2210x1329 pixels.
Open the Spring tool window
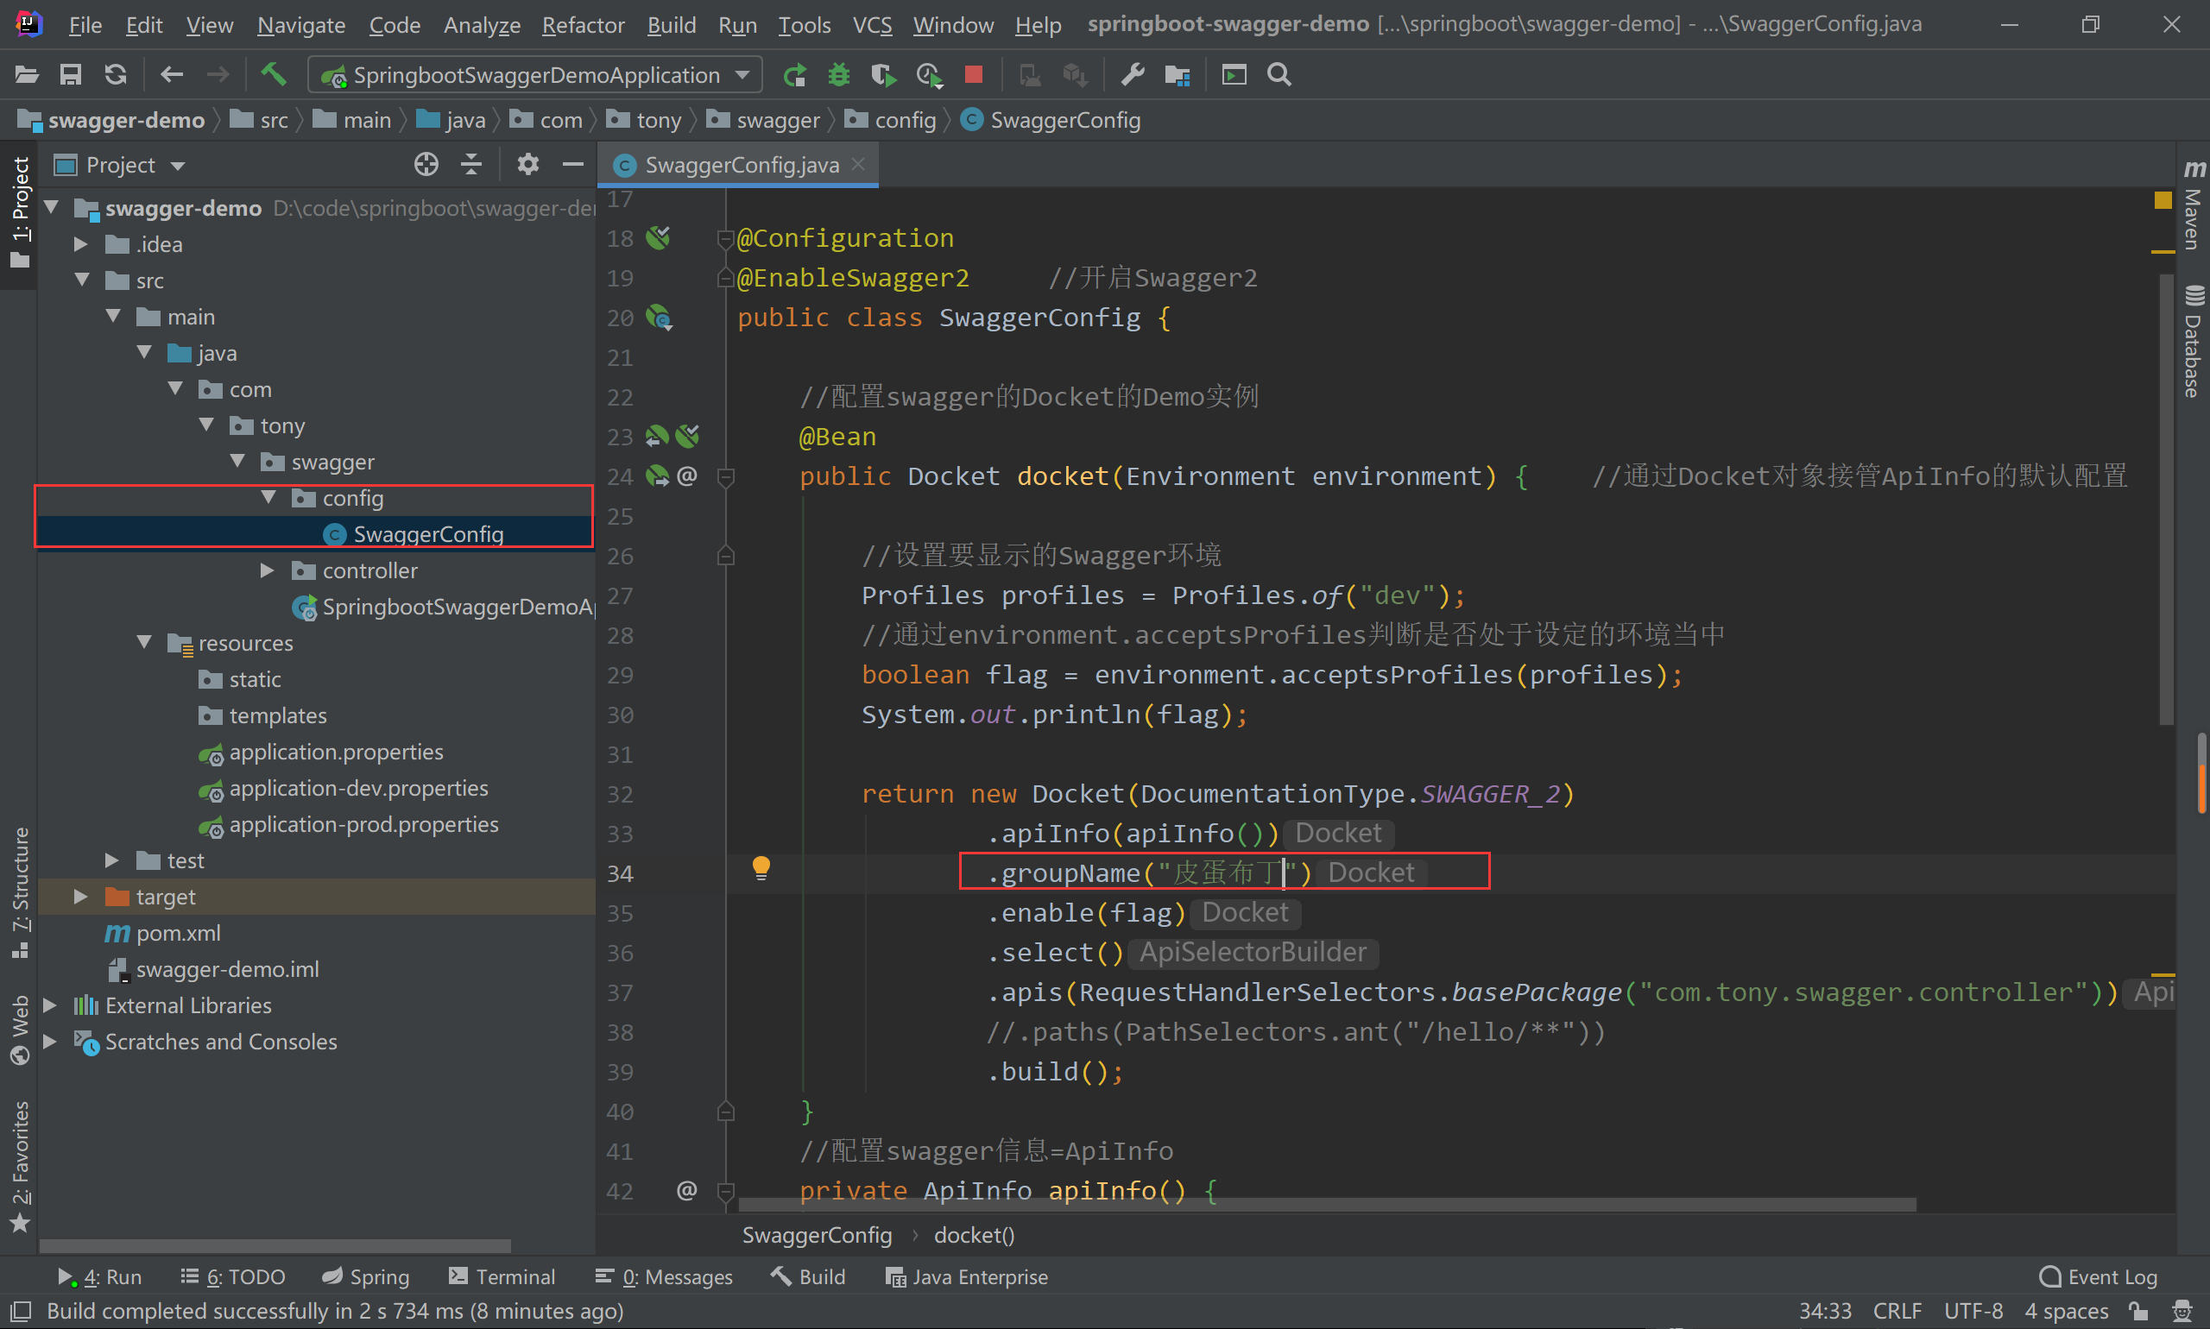[365, 1276]
